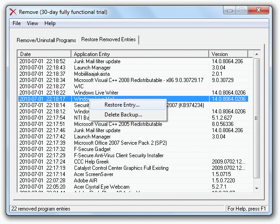Select the Launch Manager 22:17:42 row
The image size is (280, 224).
coord(133,137)
